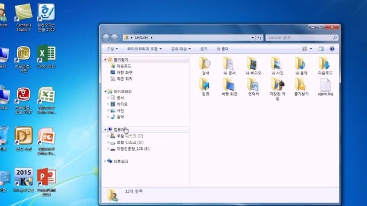Collapse the 즐겨찾기 tree group
This screenshot has height=206, width=367.
click(105, 60)
